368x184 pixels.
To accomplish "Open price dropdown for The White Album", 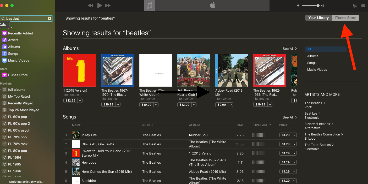I will pyautogui.click(x=156, y=105).
